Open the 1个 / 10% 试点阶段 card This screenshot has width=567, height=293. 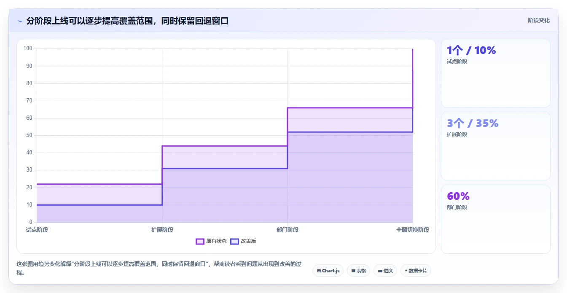coord(496,73)
